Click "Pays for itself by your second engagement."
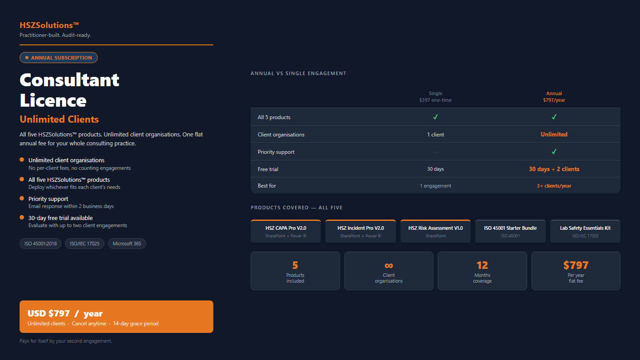 [x=66, y=341]
